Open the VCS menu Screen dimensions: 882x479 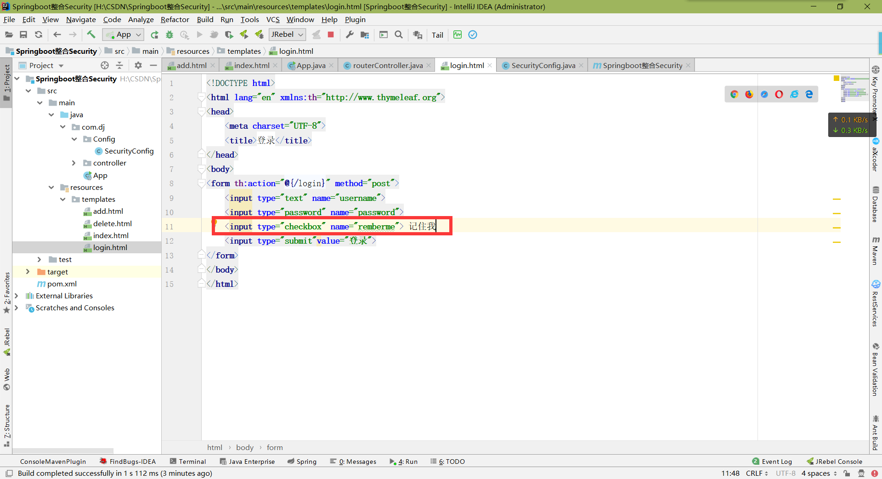pos(273,19)
